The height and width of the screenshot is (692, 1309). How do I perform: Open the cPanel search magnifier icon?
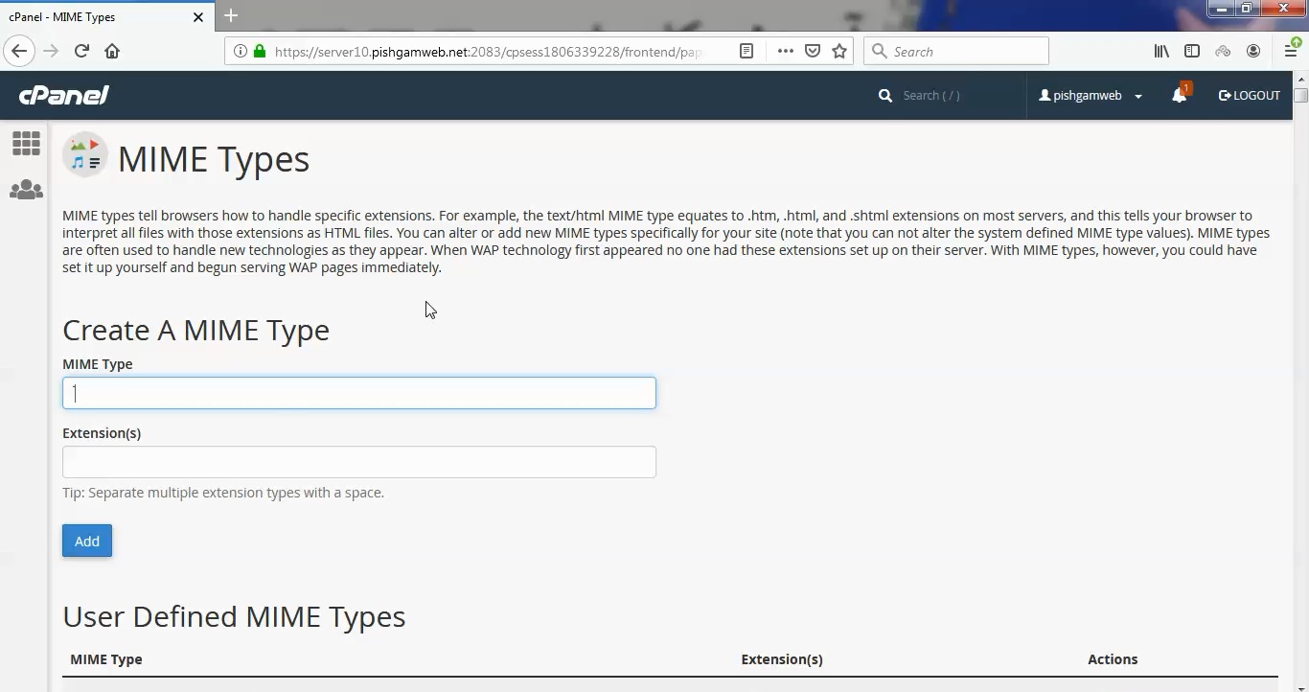(x=884, y=95)
